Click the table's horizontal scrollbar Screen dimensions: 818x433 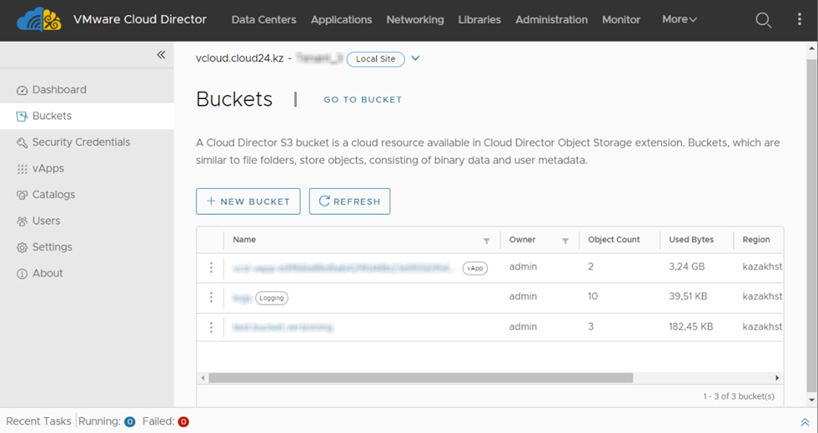pyautogui.click(x=420, y=378)
